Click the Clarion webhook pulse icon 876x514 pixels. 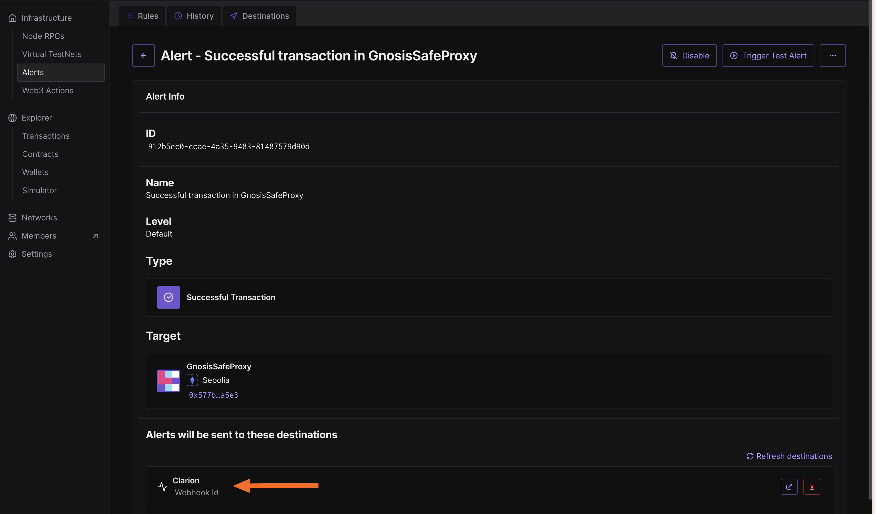pyautogui.click(x=163, y=486)
